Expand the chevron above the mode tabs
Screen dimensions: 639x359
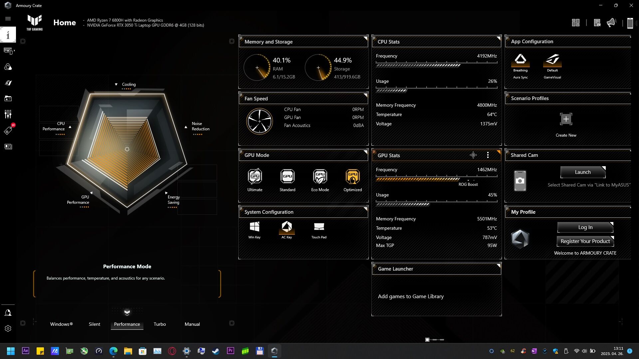[x=127, y=312]
